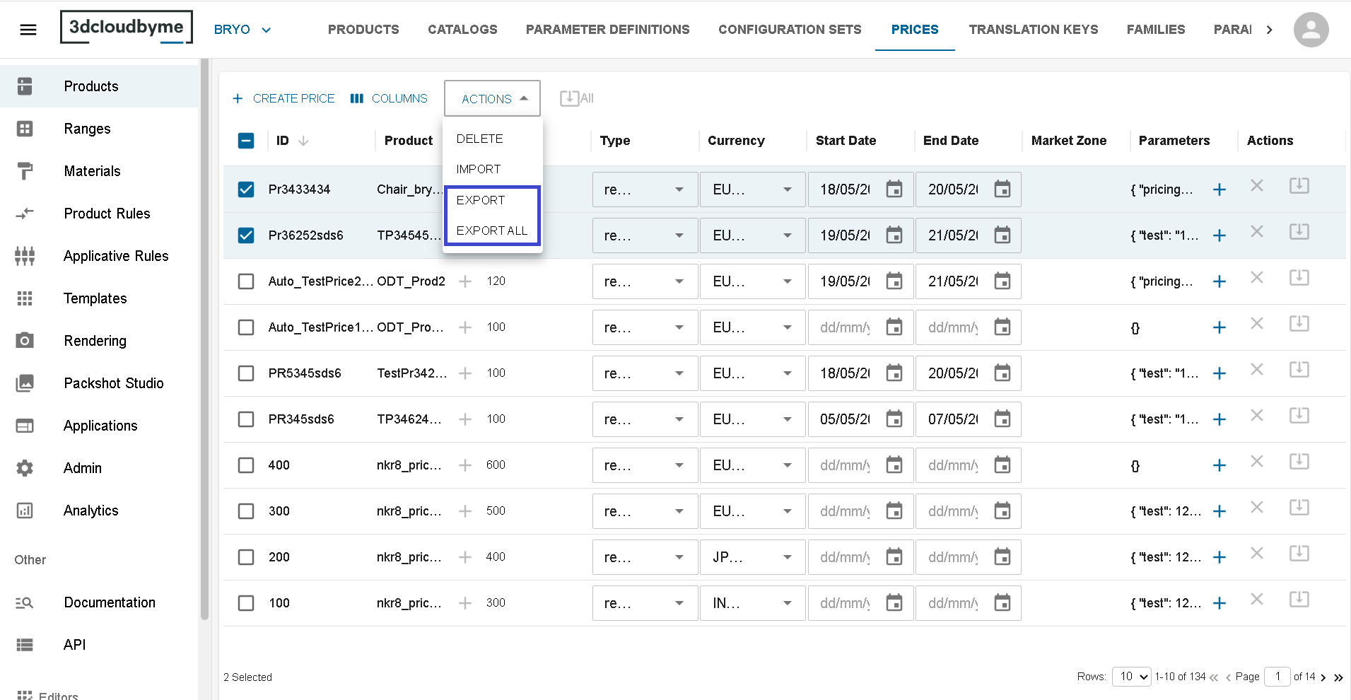Select EXPORT ALL from Actions menu
This screenshot has width=1351, height=700.
tap(492, 231)
